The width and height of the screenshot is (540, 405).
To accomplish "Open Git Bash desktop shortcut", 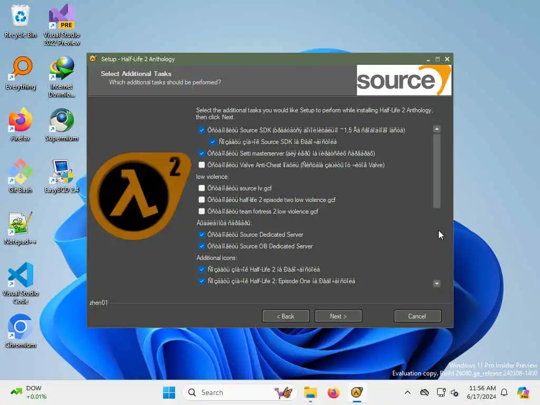I will [x=21, y=176].
